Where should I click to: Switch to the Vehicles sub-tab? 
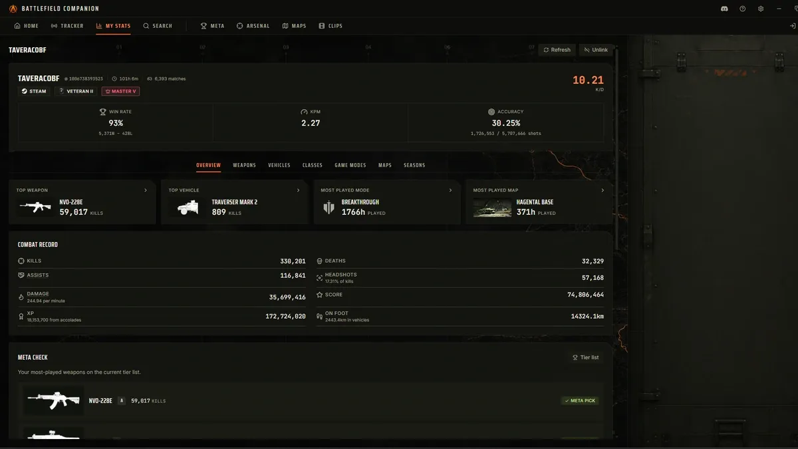[x=279, y=165]
